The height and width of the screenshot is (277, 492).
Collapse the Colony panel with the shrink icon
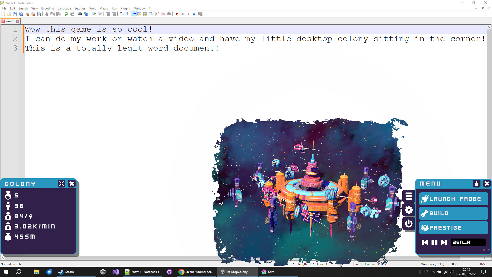[61, 184]
